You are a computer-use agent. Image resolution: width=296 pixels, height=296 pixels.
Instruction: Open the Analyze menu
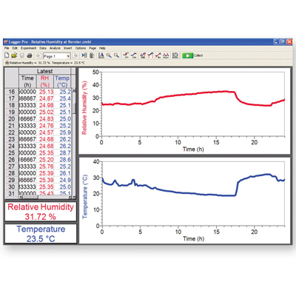coord(55,48)
